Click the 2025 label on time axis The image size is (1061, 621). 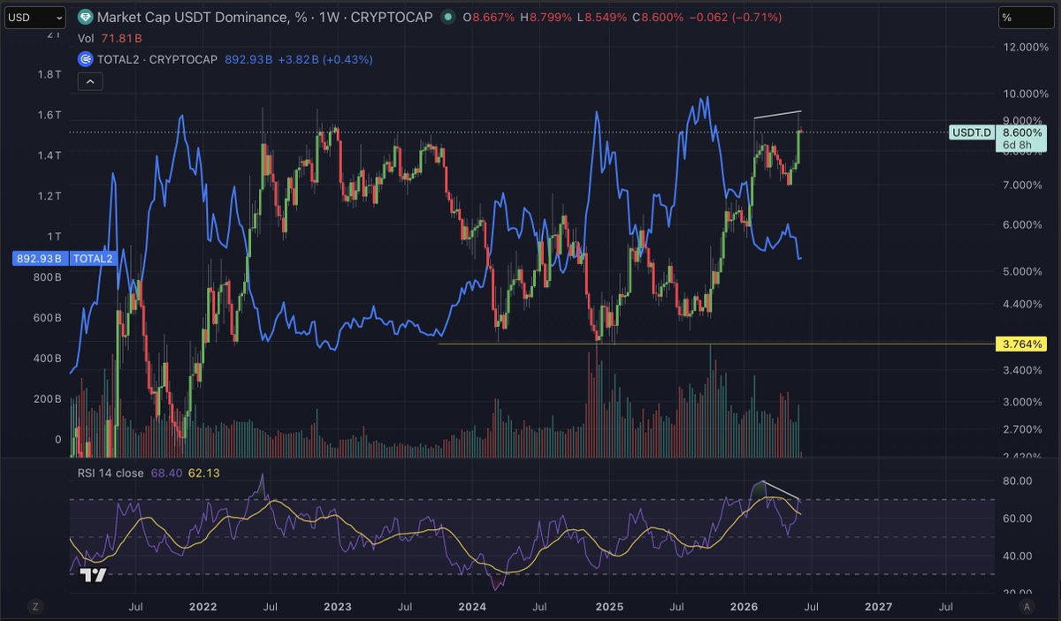point(609,607)
